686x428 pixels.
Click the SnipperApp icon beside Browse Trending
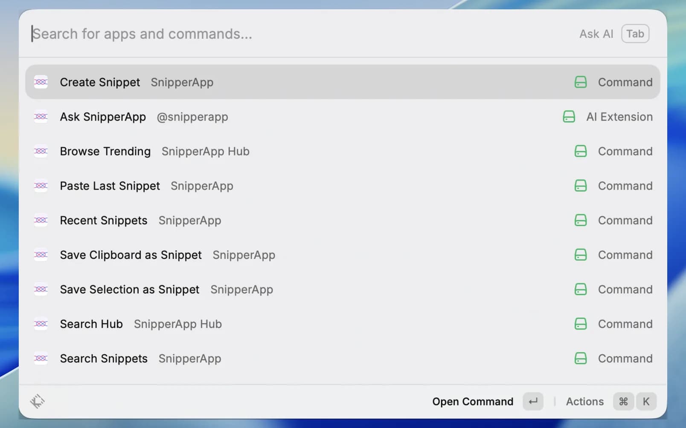click(41, 151)
